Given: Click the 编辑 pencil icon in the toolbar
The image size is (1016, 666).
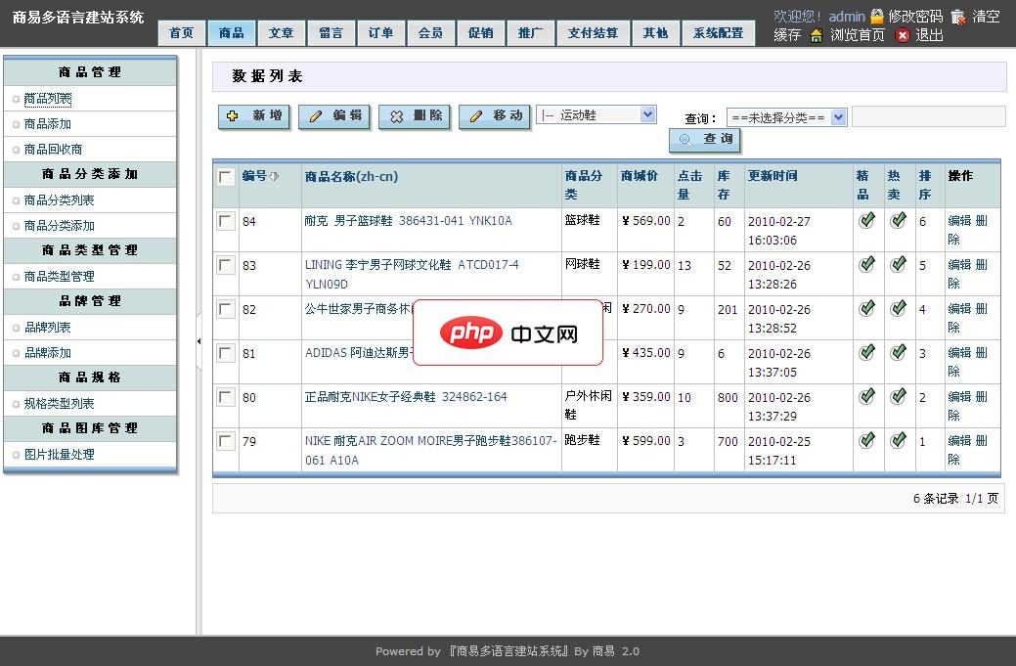Looking at the screenshot, I should point(315,115).
